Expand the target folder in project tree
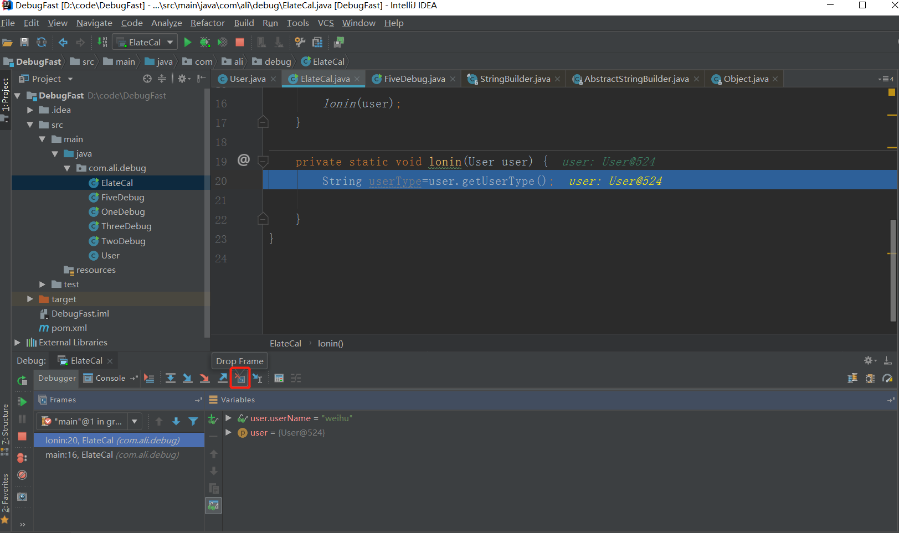The width and height of the screenshot is (899, 533). pos(30,299)
